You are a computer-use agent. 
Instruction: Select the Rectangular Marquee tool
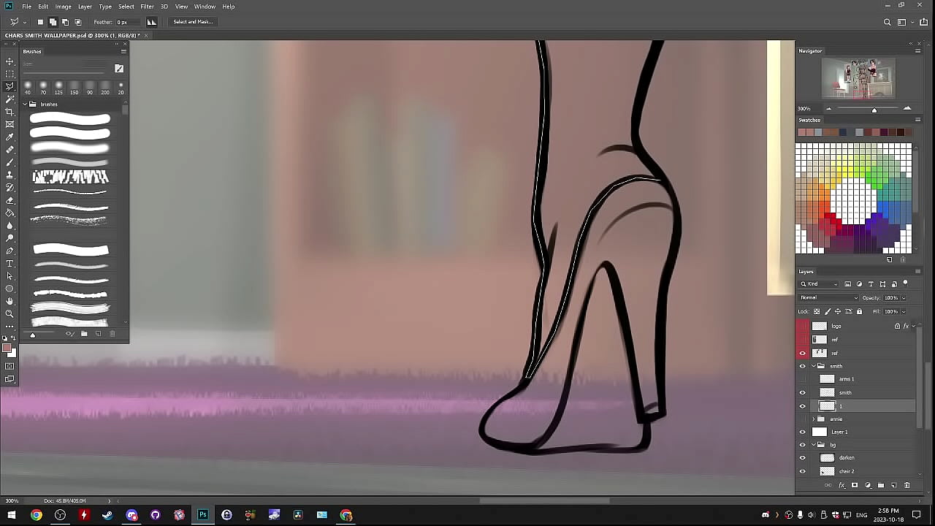pyautogui.click(x=9, y=74)
